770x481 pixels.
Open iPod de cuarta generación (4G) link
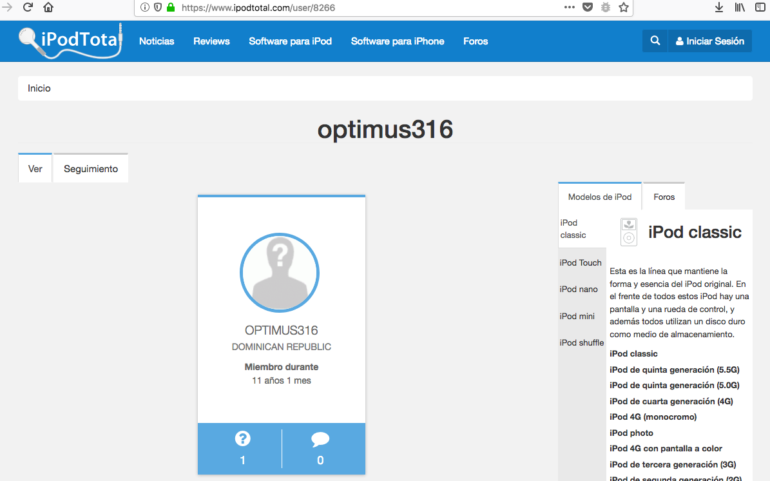pos(671,402)
